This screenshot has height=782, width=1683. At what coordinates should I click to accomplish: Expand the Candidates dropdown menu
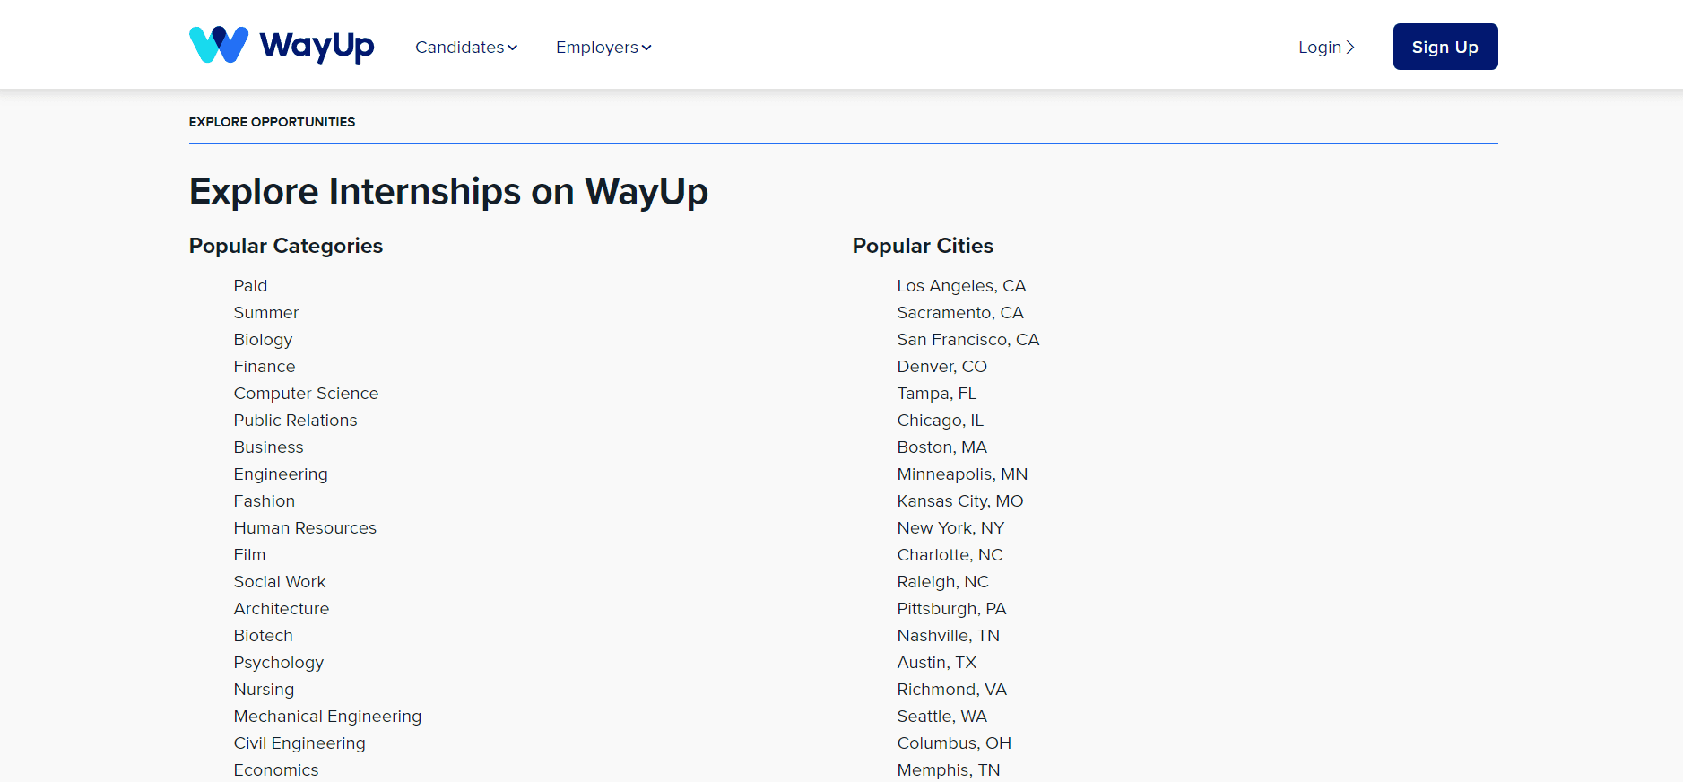[465, 48]
